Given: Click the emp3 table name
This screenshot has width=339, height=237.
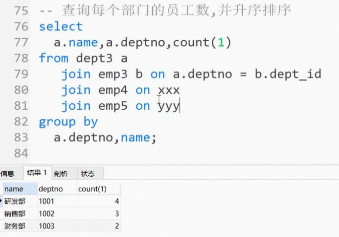Looking at the screenshot, I should pos(113,74).
